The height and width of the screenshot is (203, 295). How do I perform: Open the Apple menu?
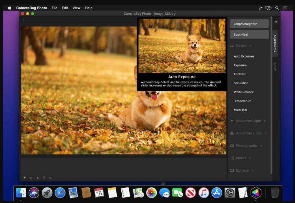9,8
